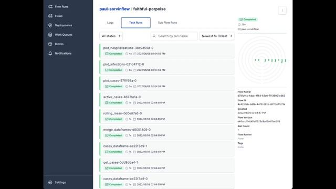Follow the paul-sorvinflow breadcrumb link

pyautogui.click(x=114, y=9)
